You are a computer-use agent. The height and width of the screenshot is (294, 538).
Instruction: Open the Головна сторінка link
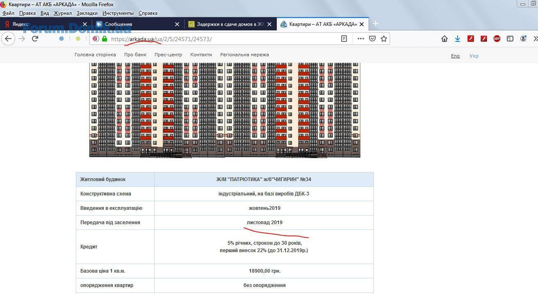pyautogui.click(x=95, y=55)
